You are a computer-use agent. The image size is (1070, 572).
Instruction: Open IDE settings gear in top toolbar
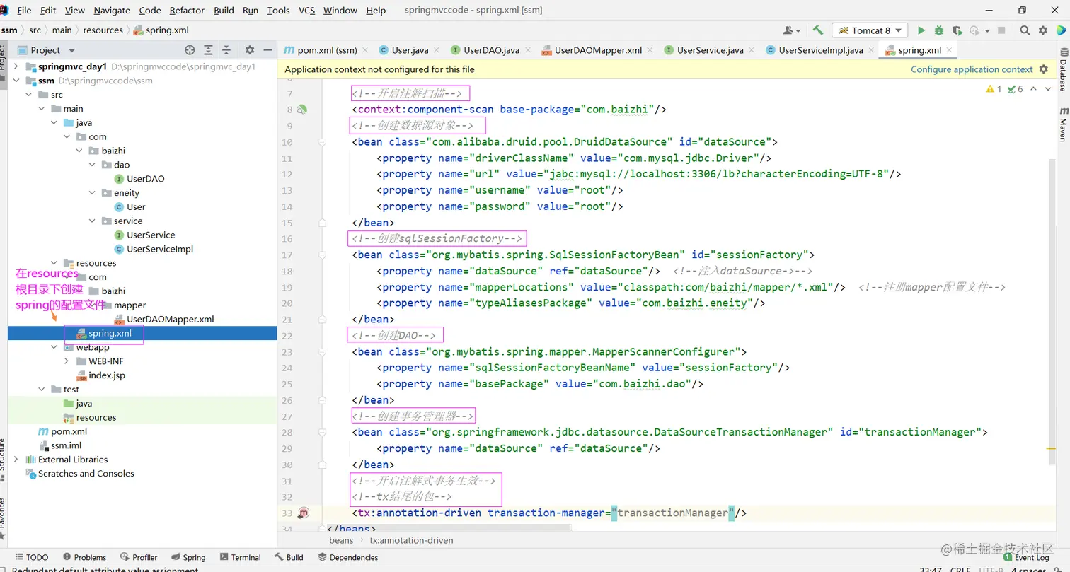click(1042, 30)
